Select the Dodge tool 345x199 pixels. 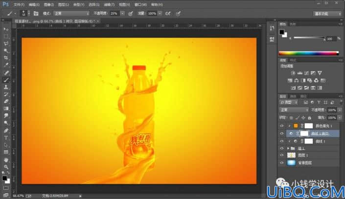6,123
